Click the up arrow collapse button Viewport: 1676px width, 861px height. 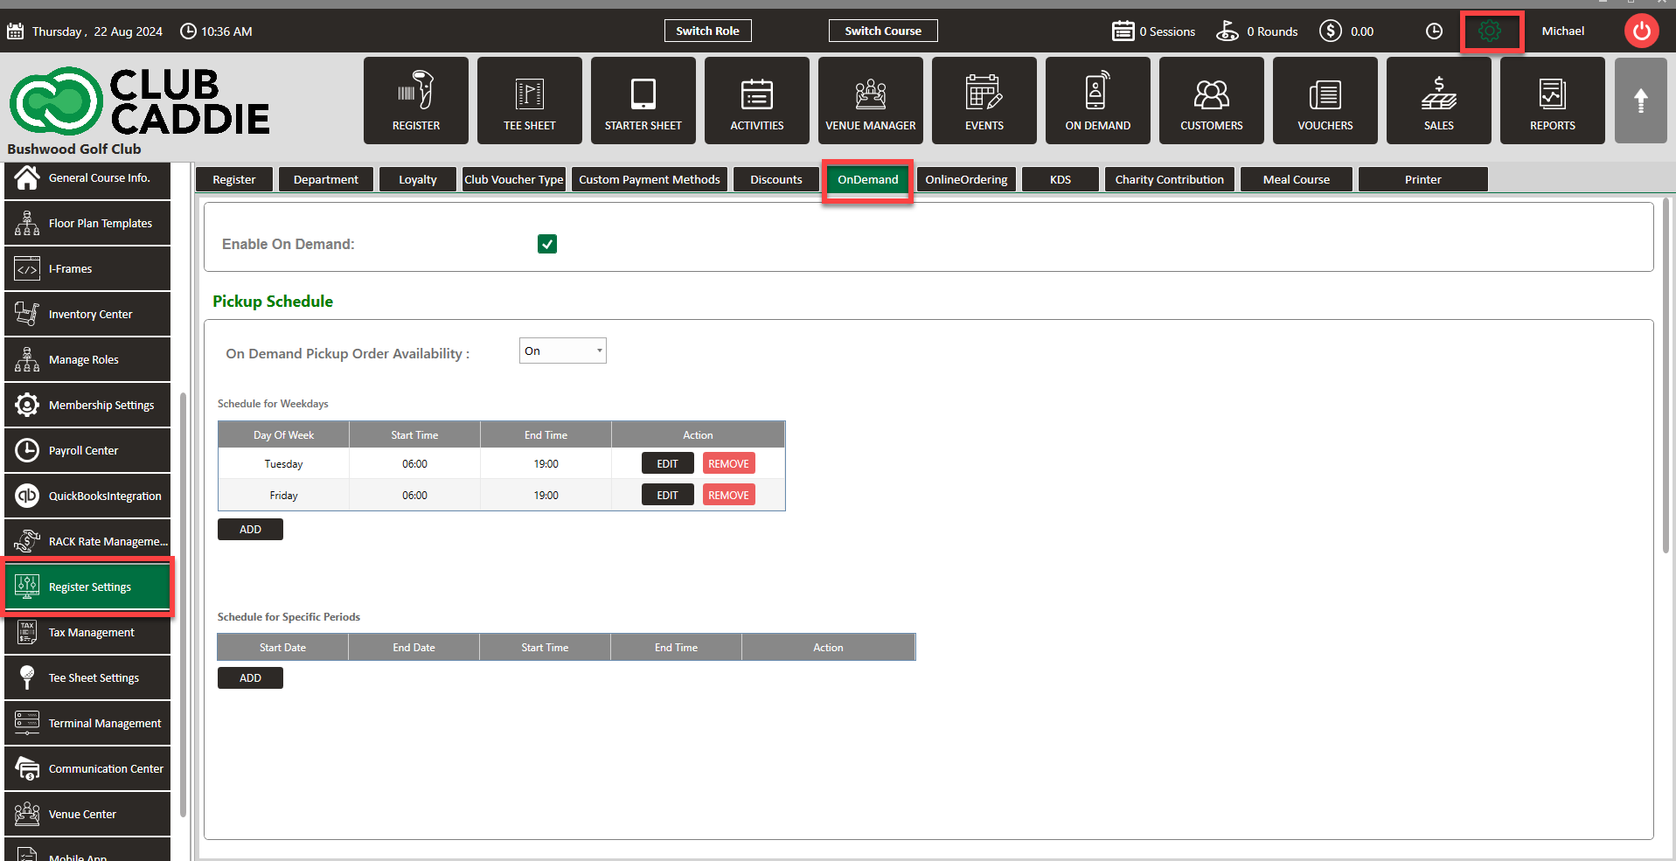pos(1641,101)
